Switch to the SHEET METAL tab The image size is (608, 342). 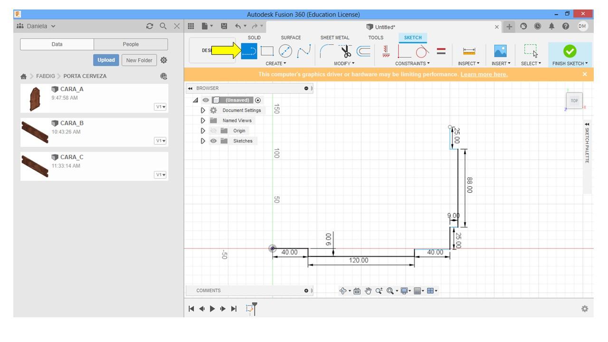[x=335, y=38]
